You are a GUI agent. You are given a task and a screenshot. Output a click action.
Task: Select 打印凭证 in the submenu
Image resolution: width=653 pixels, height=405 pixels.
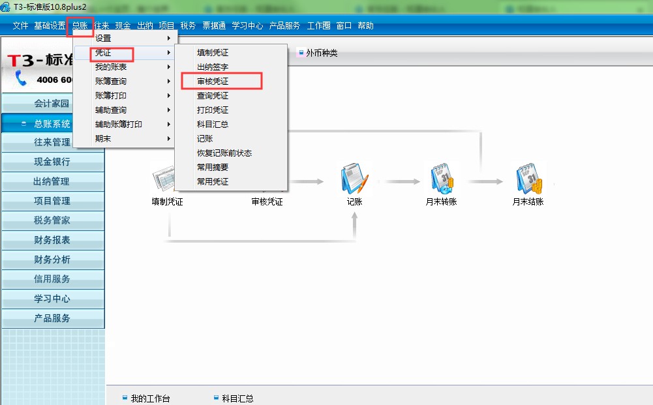231,110
